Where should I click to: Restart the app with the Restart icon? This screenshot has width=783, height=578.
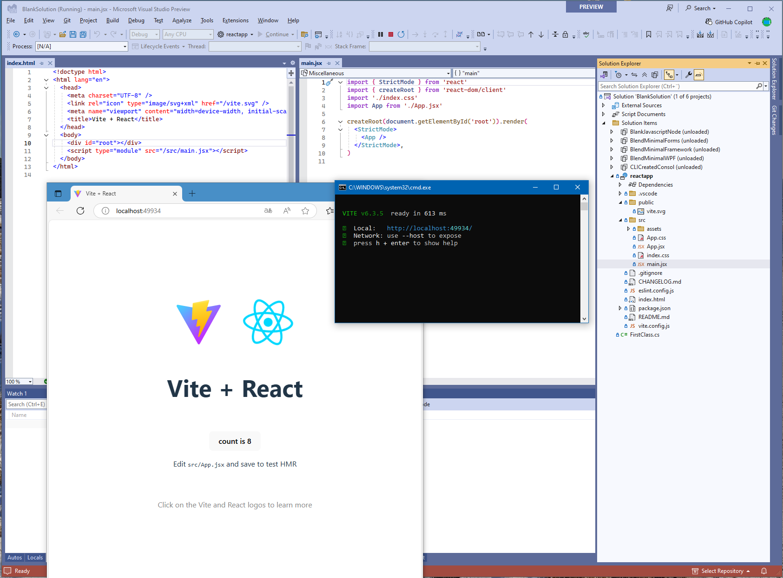401,34
